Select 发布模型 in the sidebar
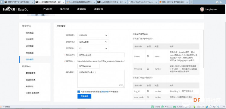Viewport: 226px width, 109px height. point(35,59)
